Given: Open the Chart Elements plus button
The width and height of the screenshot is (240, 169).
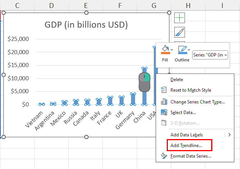Looking at the screenshot, I should tap(179, 18).
